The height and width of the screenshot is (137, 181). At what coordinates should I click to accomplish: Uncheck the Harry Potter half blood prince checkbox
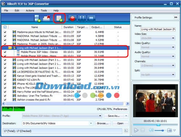point(5,92)
